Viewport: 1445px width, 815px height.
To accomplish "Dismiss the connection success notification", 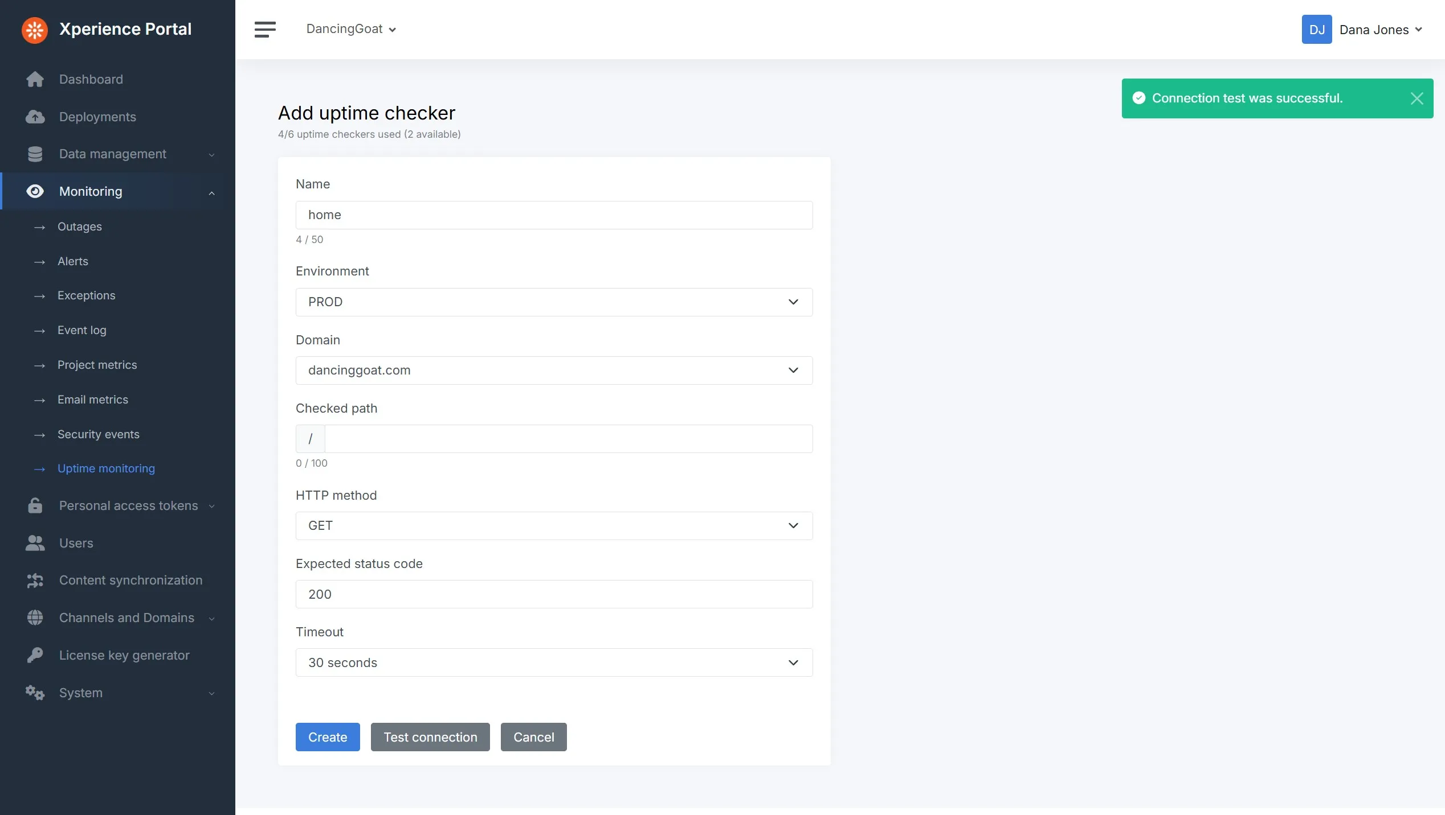I will (x=1417, y=98).
